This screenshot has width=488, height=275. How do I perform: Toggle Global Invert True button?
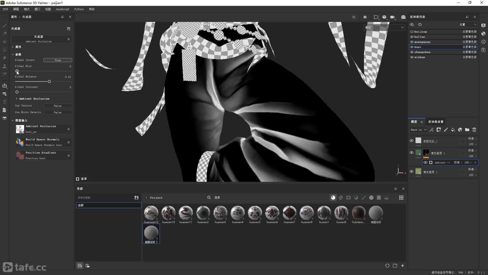click(58, 60)
